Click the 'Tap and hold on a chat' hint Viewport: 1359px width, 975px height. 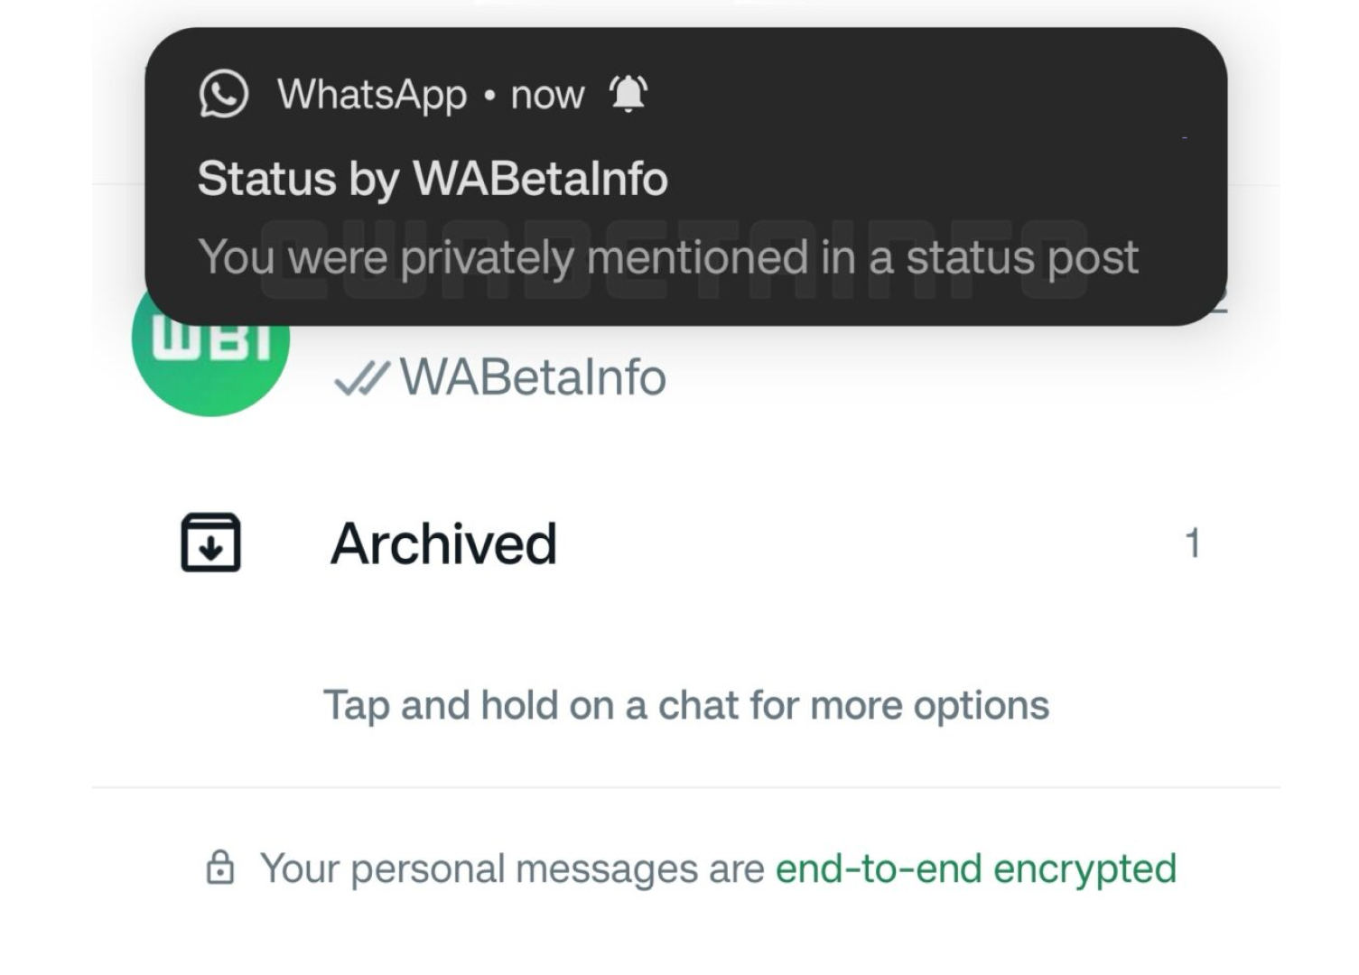click(686, 705)
